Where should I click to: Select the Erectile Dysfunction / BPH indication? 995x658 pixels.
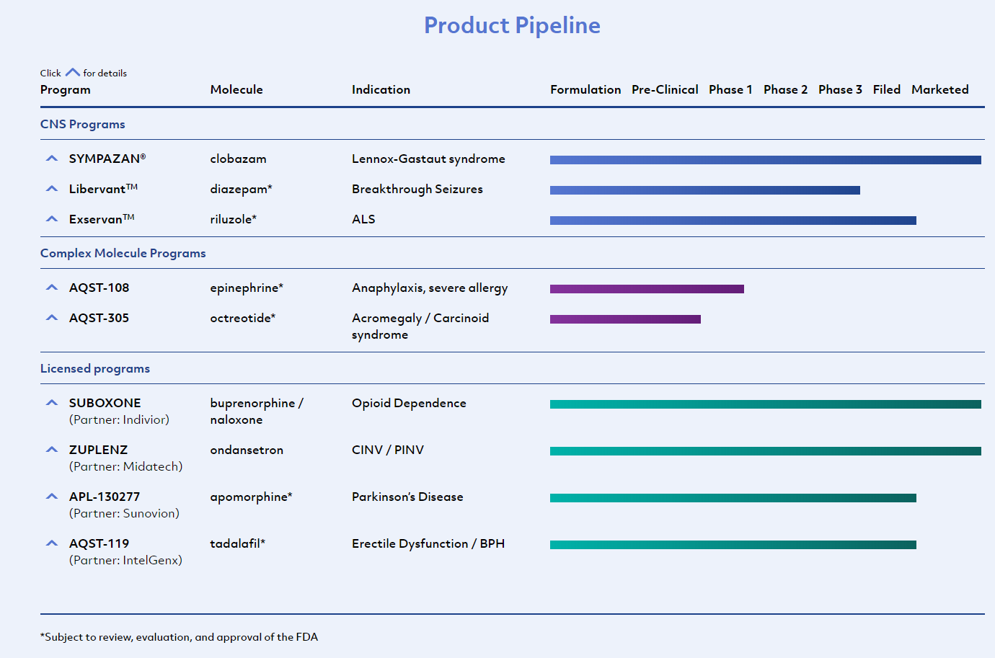(428, 543)
